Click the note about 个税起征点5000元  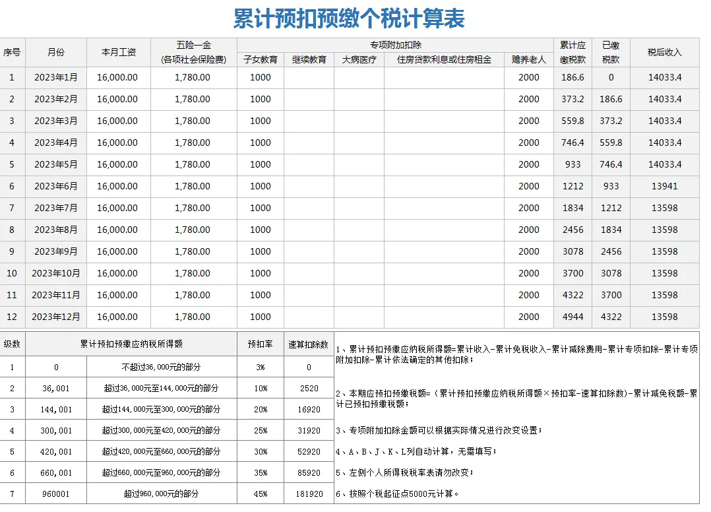(x=398, y=494)
